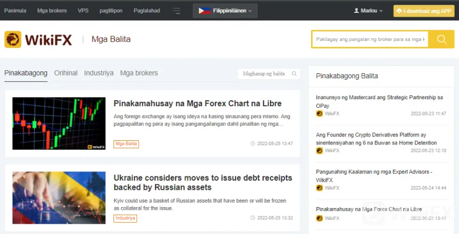Open pagtitipon in top navigation
The image size is (459, 234).
click(111, 11)
